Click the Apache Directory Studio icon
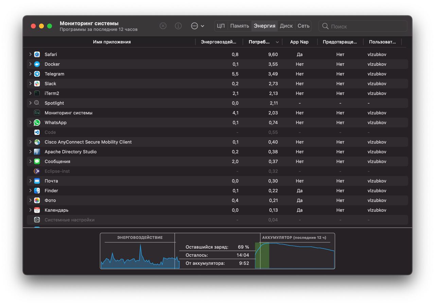435x305 pixels. (37, 152)
